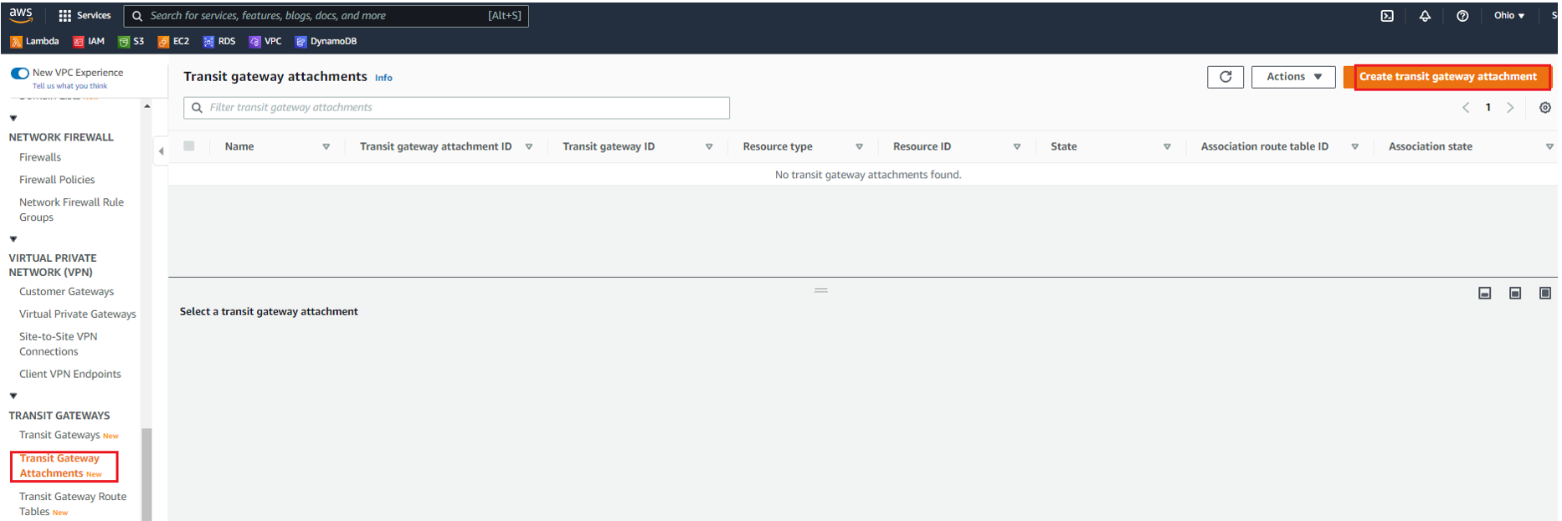Image resolution: width=1562 pixels, height=521 pixels.
Task: Grab the sidebar vertical scrollbar thumb
Action: pyautogui.click(x=146, y=474)
